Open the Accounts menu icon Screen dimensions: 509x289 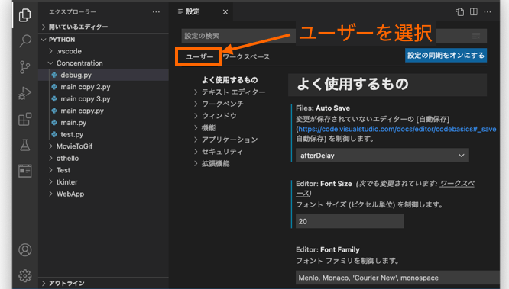coord(25,250)
